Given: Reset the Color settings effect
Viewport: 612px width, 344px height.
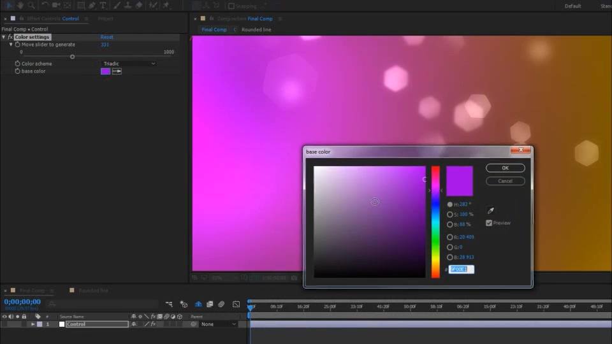Looking at the screenshot, I should point(106,37).
